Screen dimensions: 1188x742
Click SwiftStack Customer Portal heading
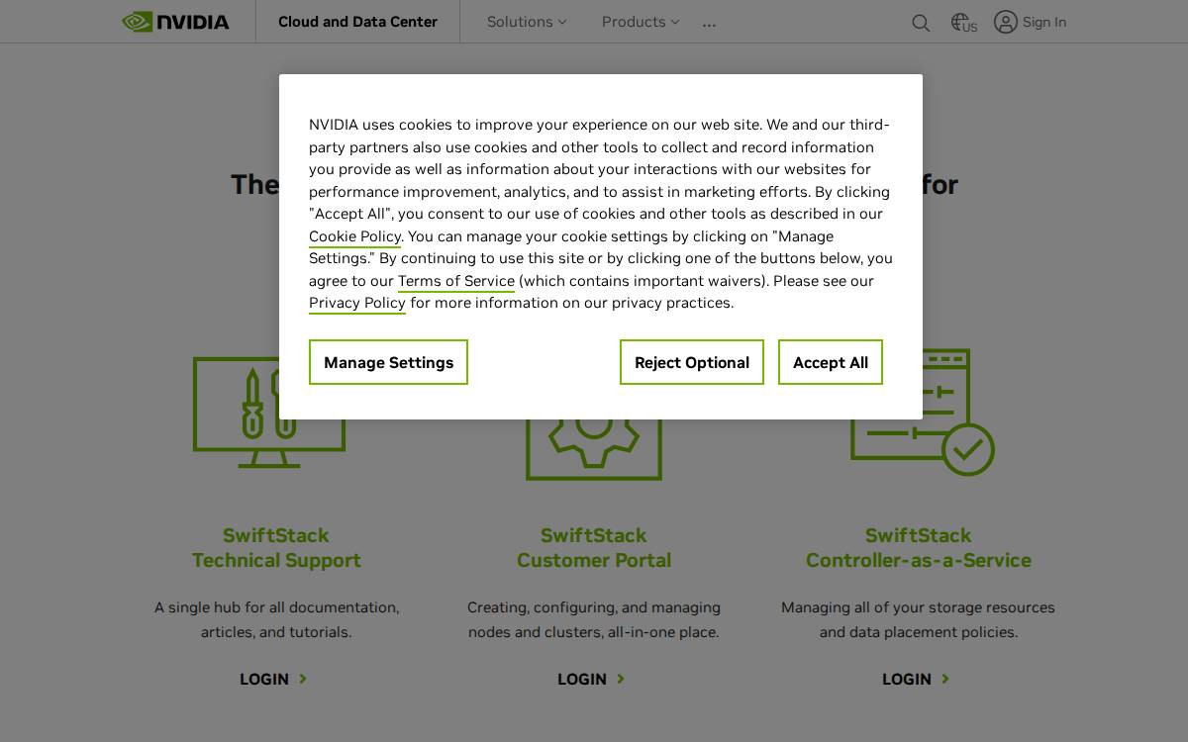point(594,548)
